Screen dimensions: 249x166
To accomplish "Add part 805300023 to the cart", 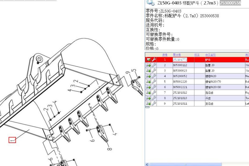I will [x=148, y=71].
